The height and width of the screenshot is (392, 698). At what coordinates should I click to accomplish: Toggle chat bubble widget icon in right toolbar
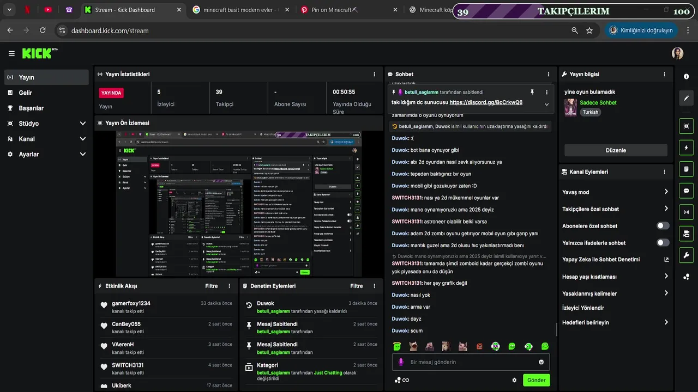click(686, 191)
